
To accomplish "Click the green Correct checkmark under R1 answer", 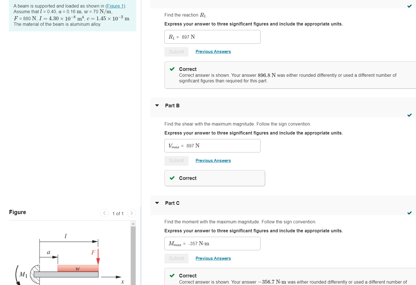I will (172, 69).
